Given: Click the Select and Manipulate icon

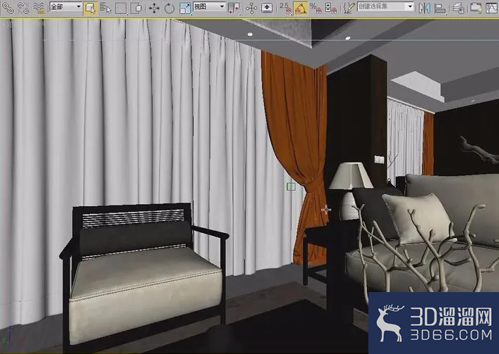Looking at the screenshot, I should tap(251, 8).
